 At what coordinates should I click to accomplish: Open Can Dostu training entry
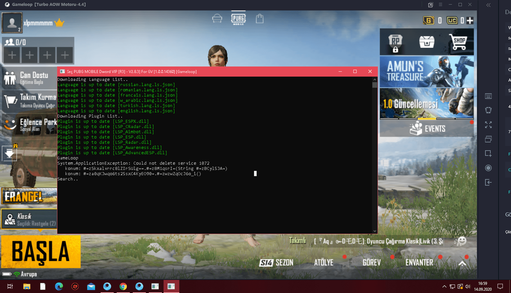(x=29, y=78)
